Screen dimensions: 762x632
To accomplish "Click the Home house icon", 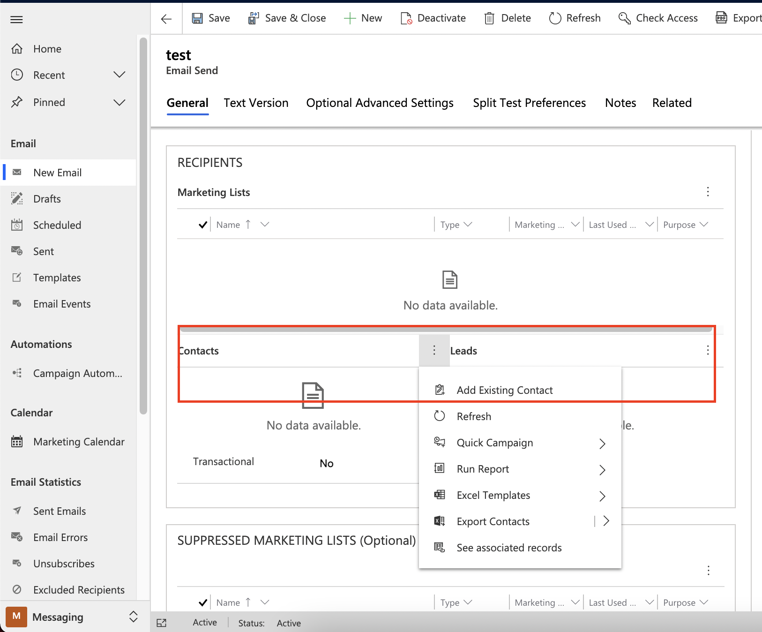I will coord(17,49).
